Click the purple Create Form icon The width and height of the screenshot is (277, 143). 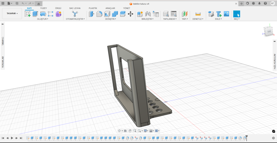coord(58,14)
